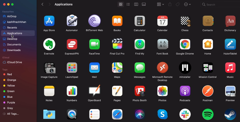Go back with the back arrow
The image size is (240, 122).
(42, 4)
